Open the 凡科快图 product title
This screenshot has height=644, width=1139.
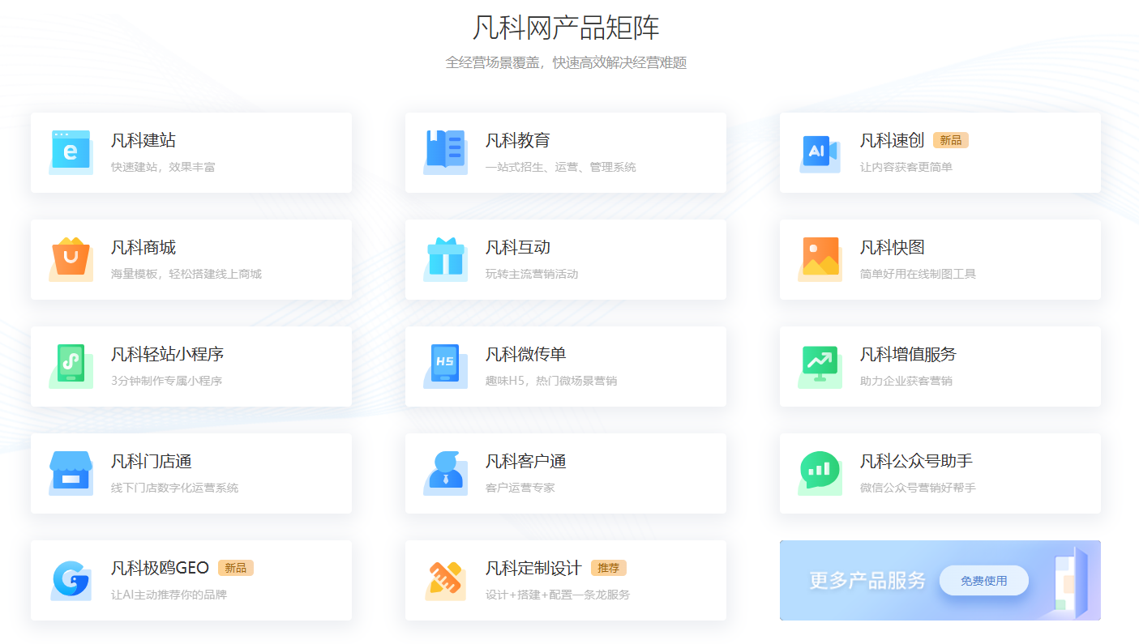click(893, 247)
